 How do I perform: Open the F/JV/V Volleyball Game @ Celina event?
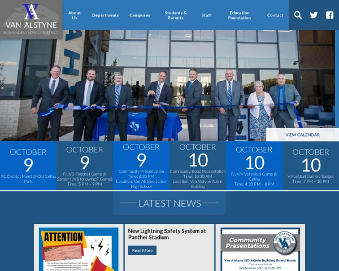click(x=254, y=166)
